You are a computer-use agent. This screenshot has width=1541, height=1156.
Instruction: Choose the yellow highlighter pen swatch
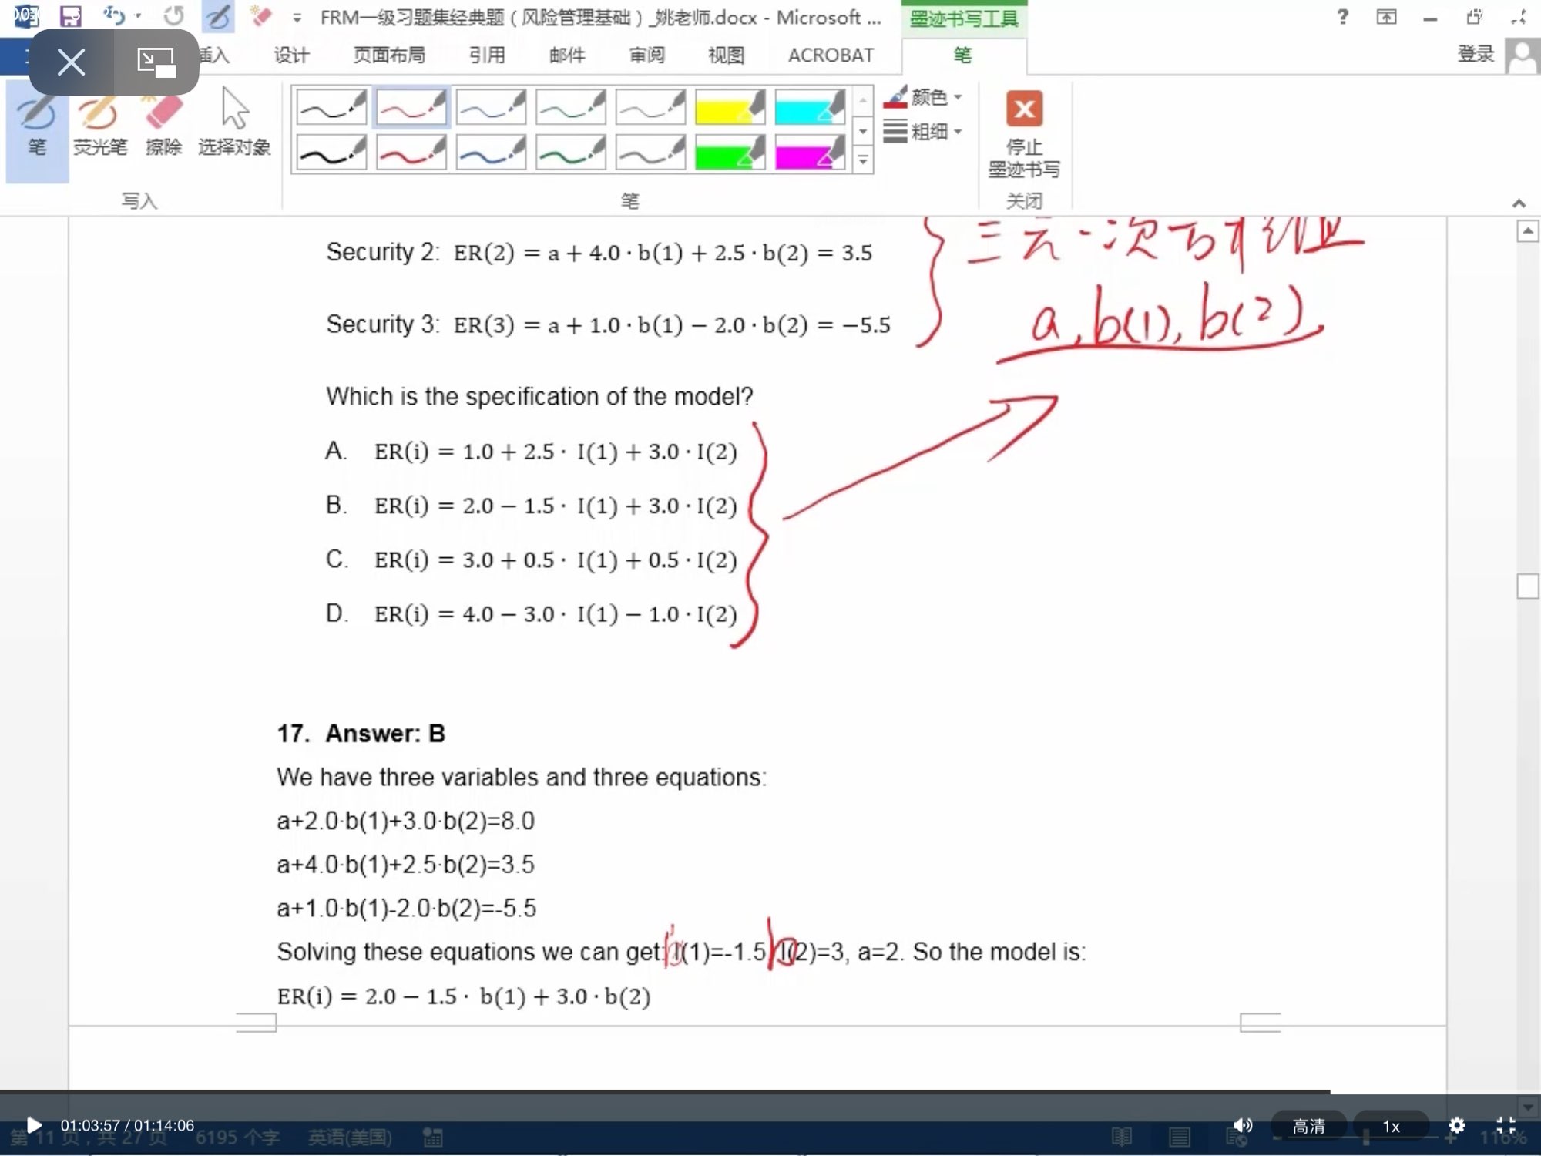729,107
